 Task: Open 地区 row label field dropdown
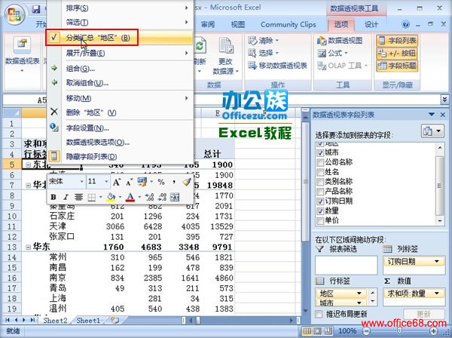coord(359,293)
